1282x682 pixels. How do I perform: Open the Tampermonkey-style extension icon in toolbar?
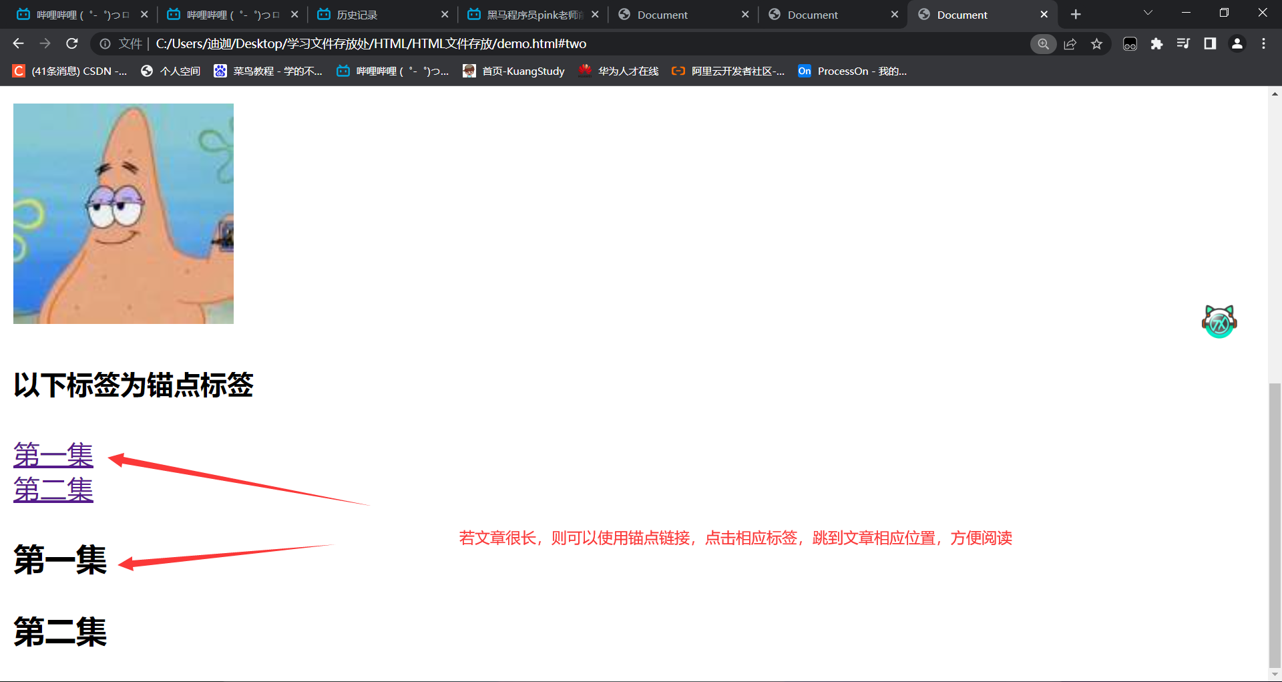[1130, 43]
